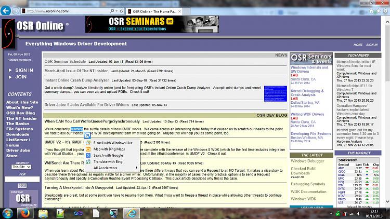This screenshot has height=219, width=390.
Task: Open Windows Start button
Action: click(x=7, y=213)
